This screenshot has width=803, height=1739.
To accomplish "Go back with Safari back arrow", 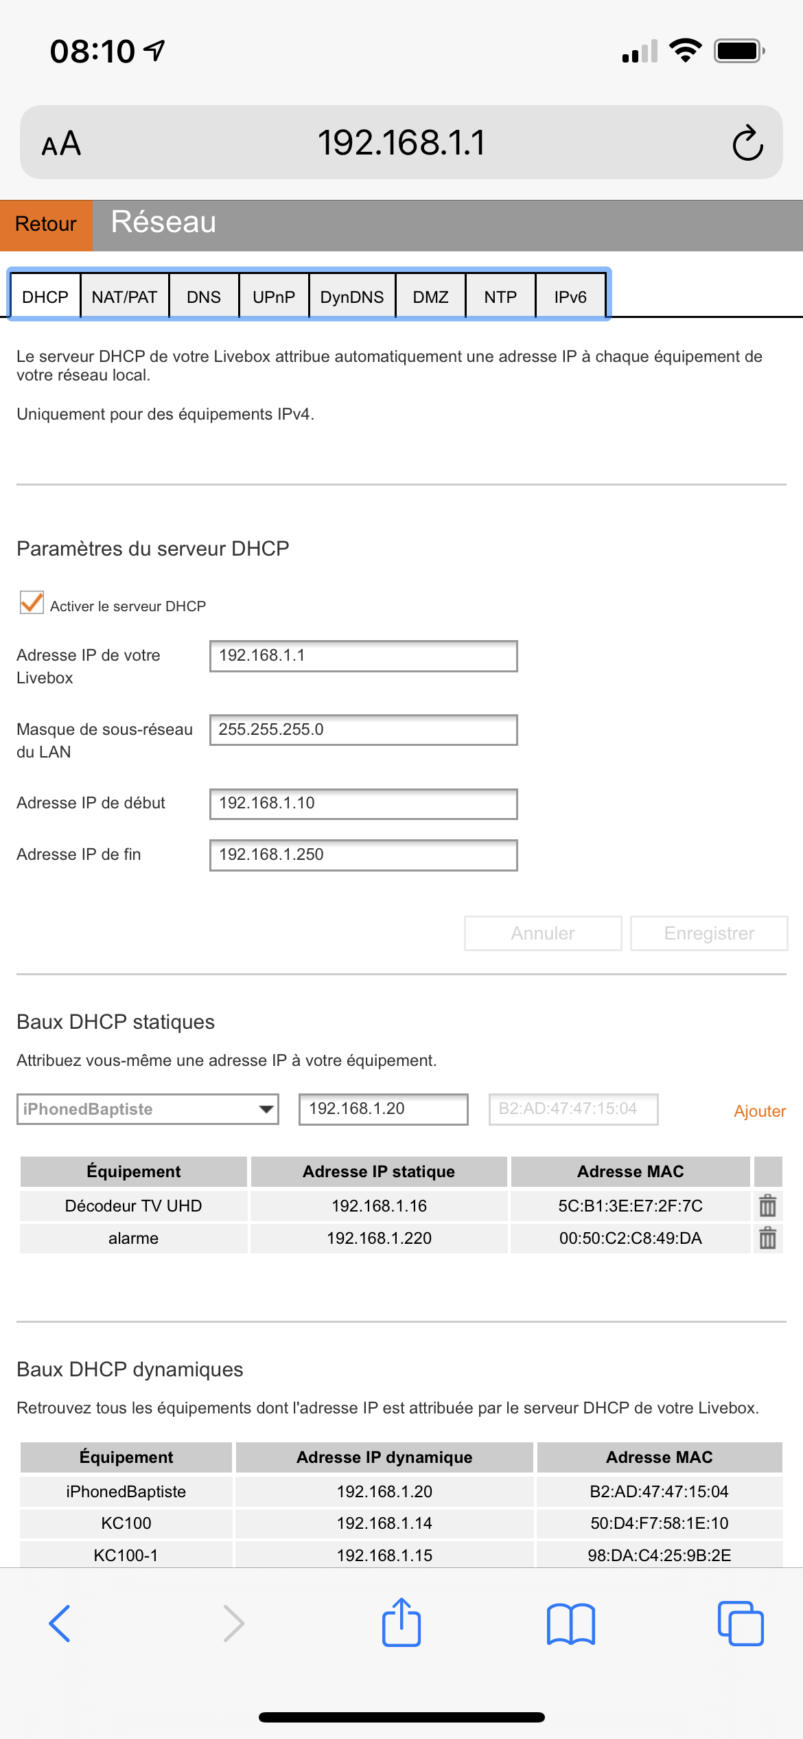I will point(60,1624).
